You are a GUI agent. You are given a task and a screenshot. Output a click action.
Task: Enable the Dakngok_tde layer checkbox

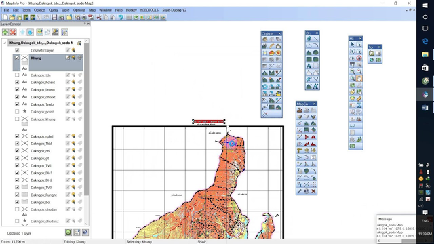pyautogui.click(x=17, y=75)
